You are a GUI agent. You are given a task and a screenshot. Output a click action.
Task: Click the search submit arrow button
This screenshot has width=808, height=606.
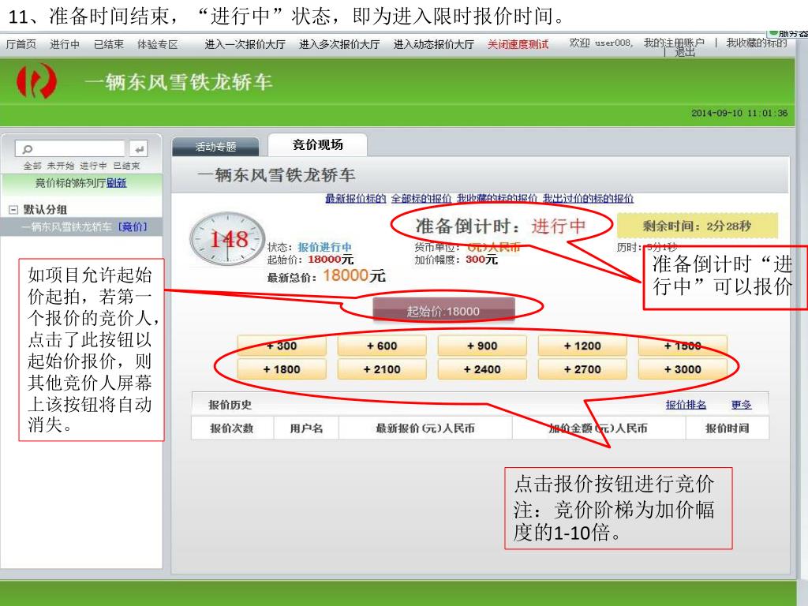(x=139, y=149)
